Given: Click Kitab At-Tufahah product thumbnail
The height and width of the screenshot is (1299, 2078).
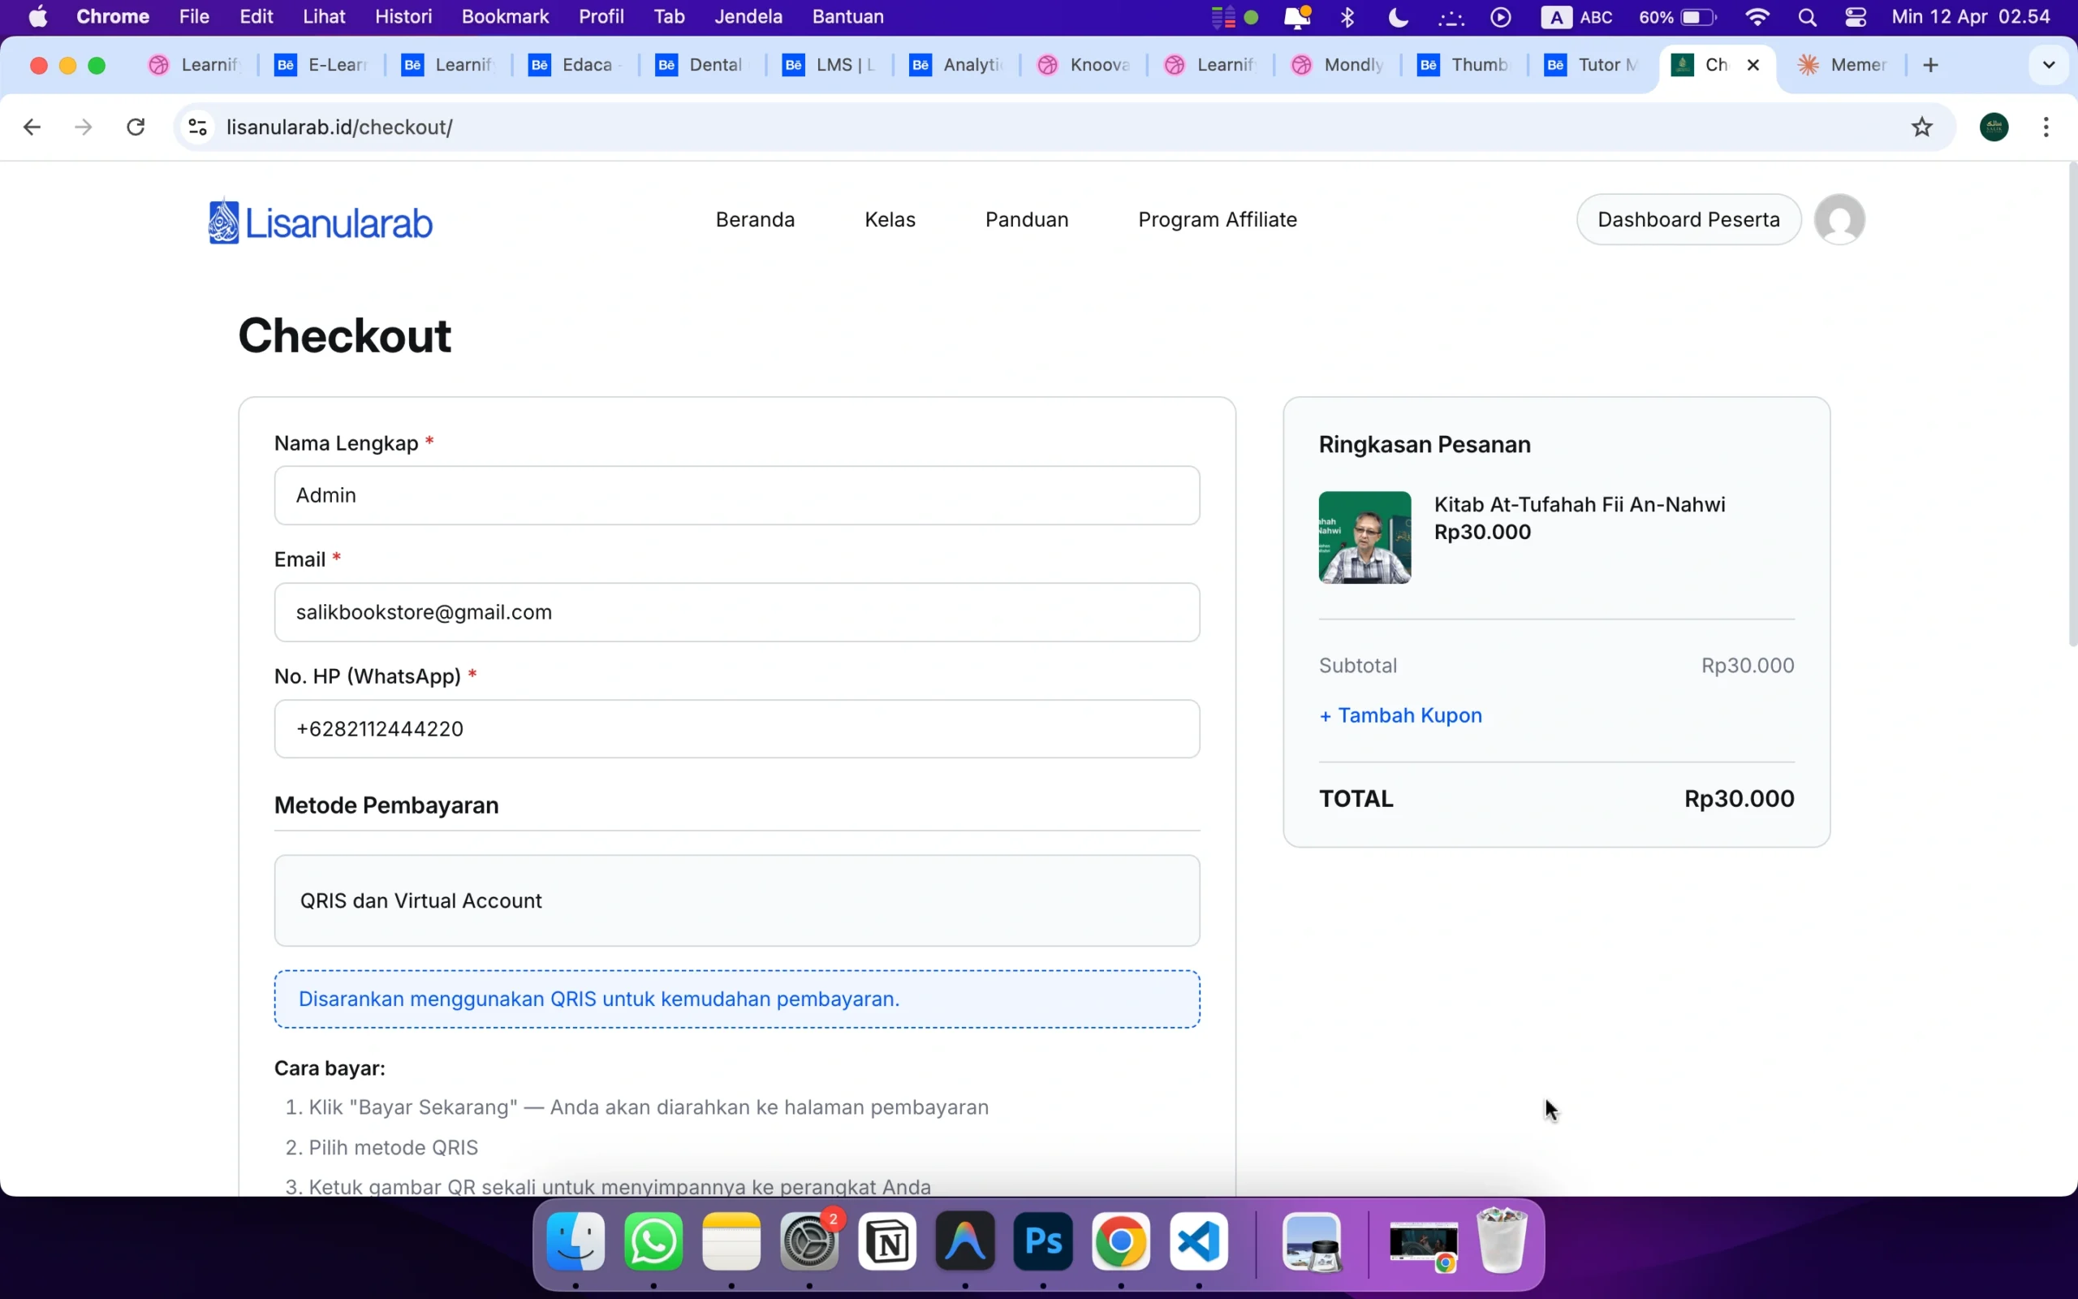Looking at the screenshot, I should (x=1364, y=537).
